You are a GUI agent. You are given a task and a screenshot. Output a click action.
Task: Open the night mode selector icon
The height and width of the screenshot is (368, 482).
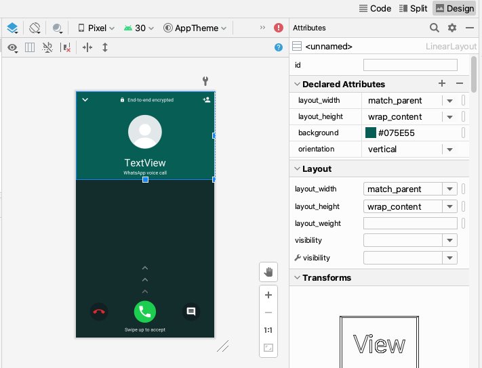coord(57,28)
